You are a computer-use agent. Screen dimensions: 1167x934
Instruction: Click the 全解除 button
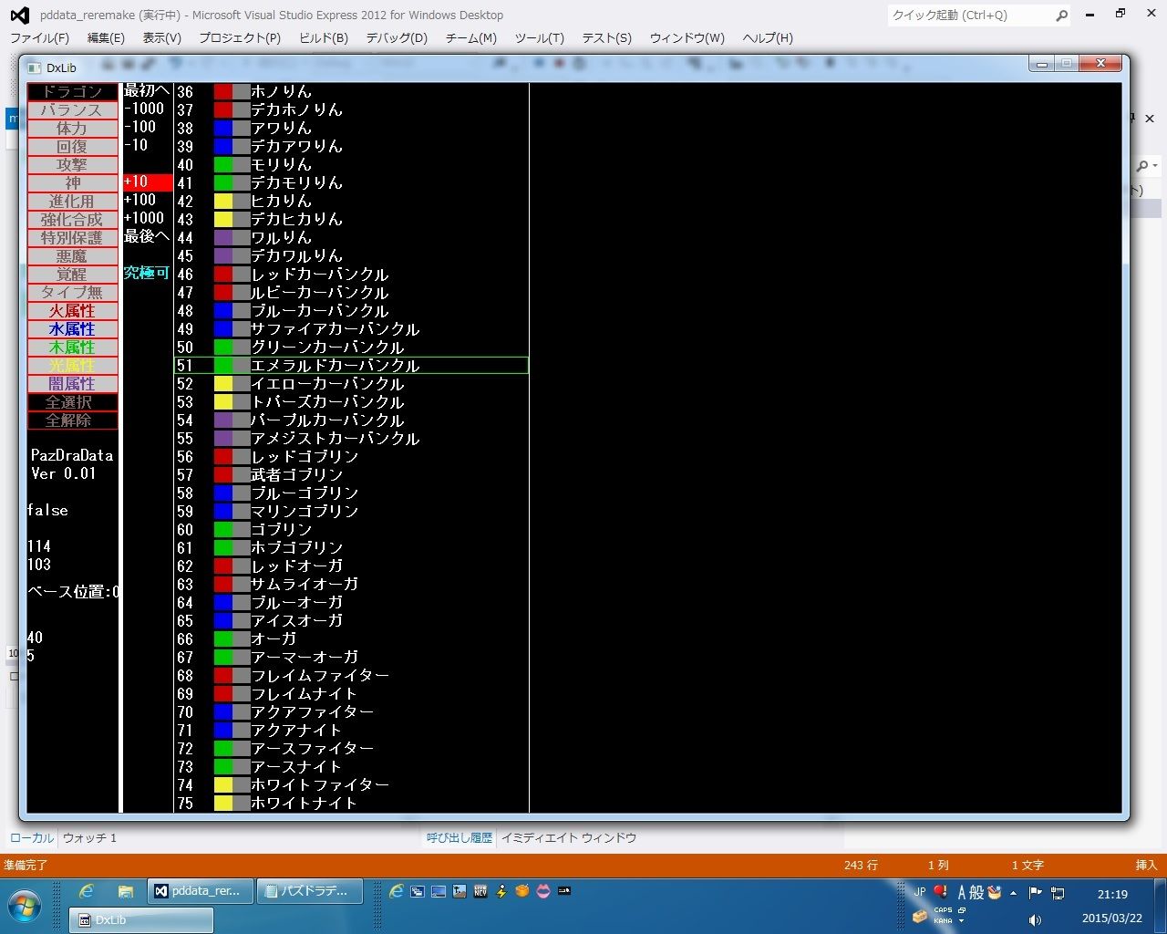[72, 420]
